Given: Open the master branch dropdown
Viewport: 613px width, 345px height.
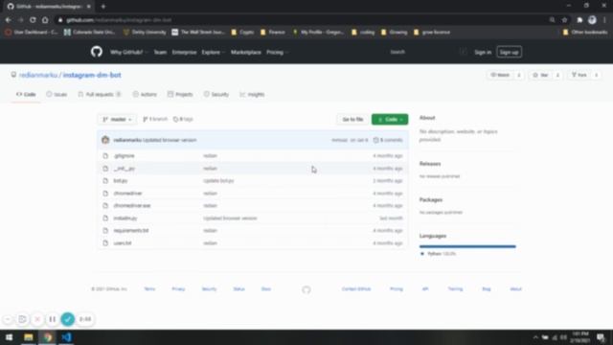Looking at the screenshot, I should (117, 119).
